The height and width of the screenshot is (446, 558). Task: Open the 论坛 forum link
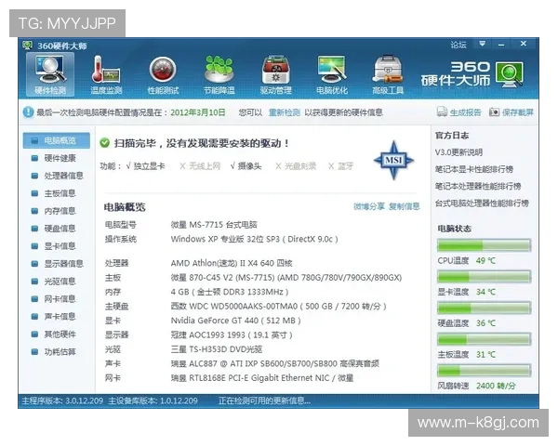458,45
